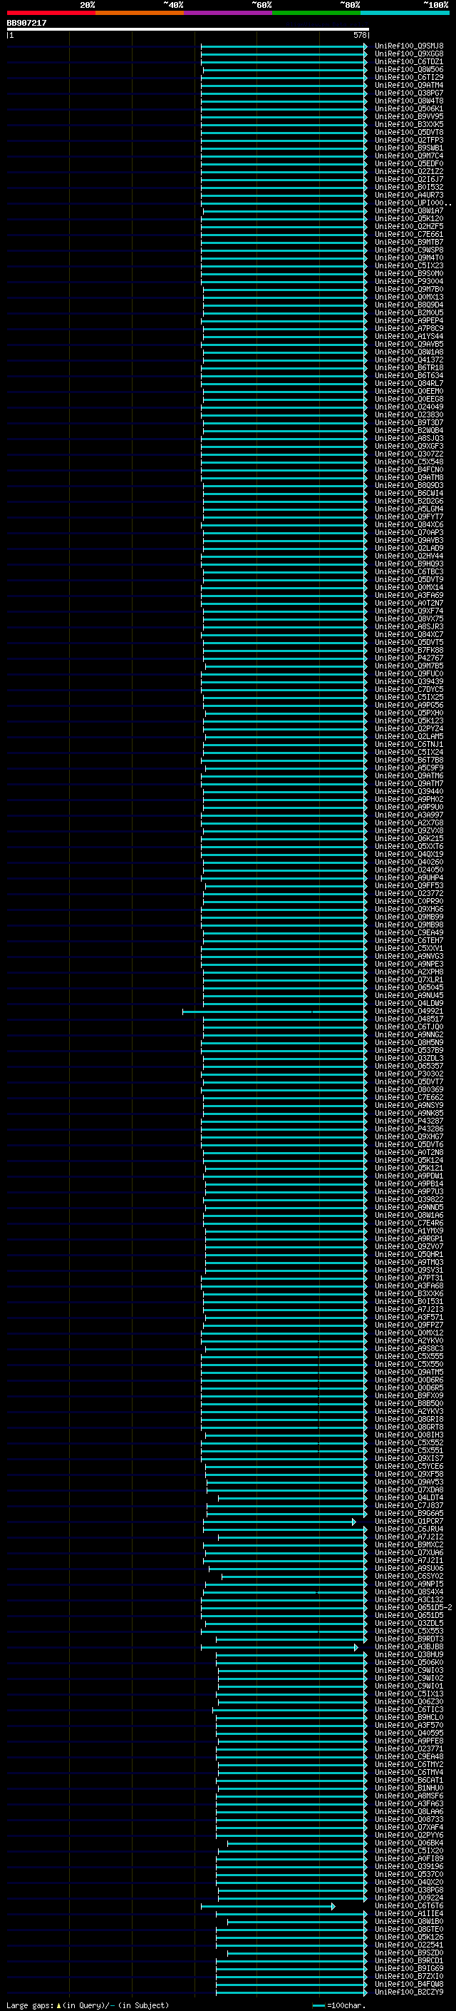This screenshot has height=2011, width=456.
Task: Select hit UniRef100_O65045
Action: (x=408, y=987)
